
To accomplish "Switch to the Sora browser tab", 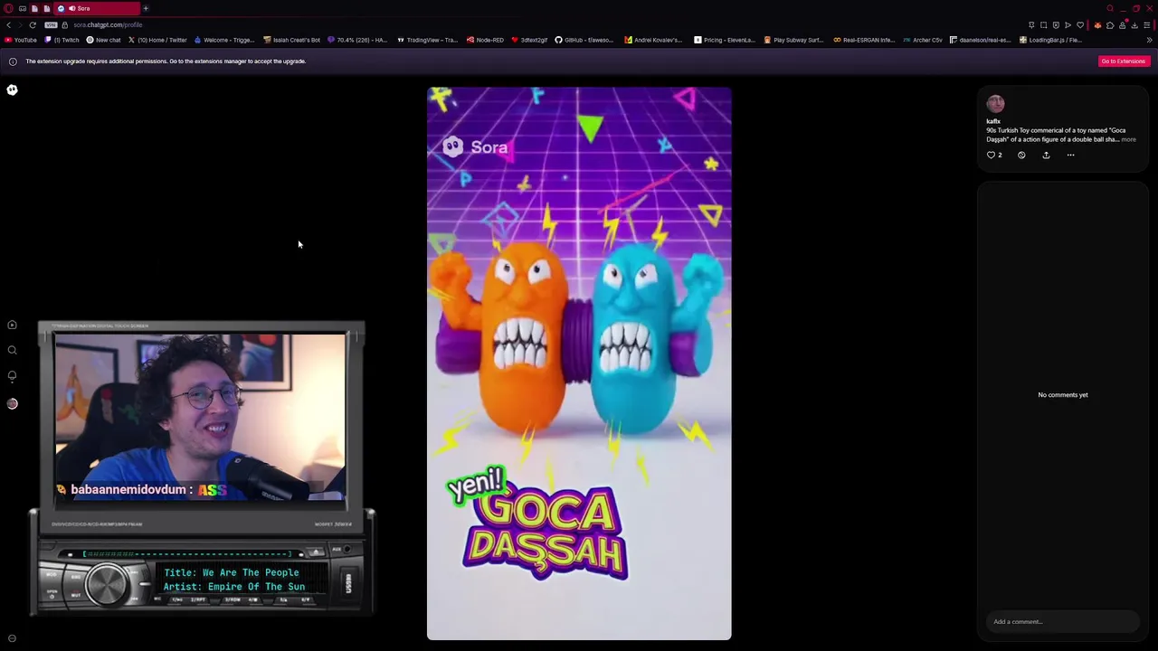I will coord(97,8).
